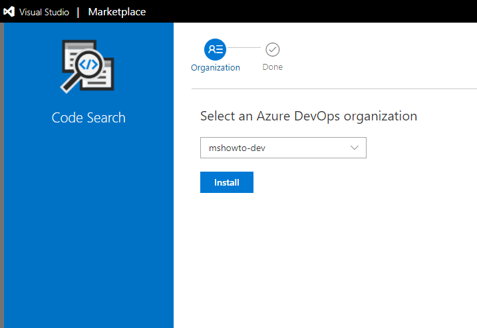Click the Organization step label
The height and width of the screenshot is (328, 477).
(216, 68)
